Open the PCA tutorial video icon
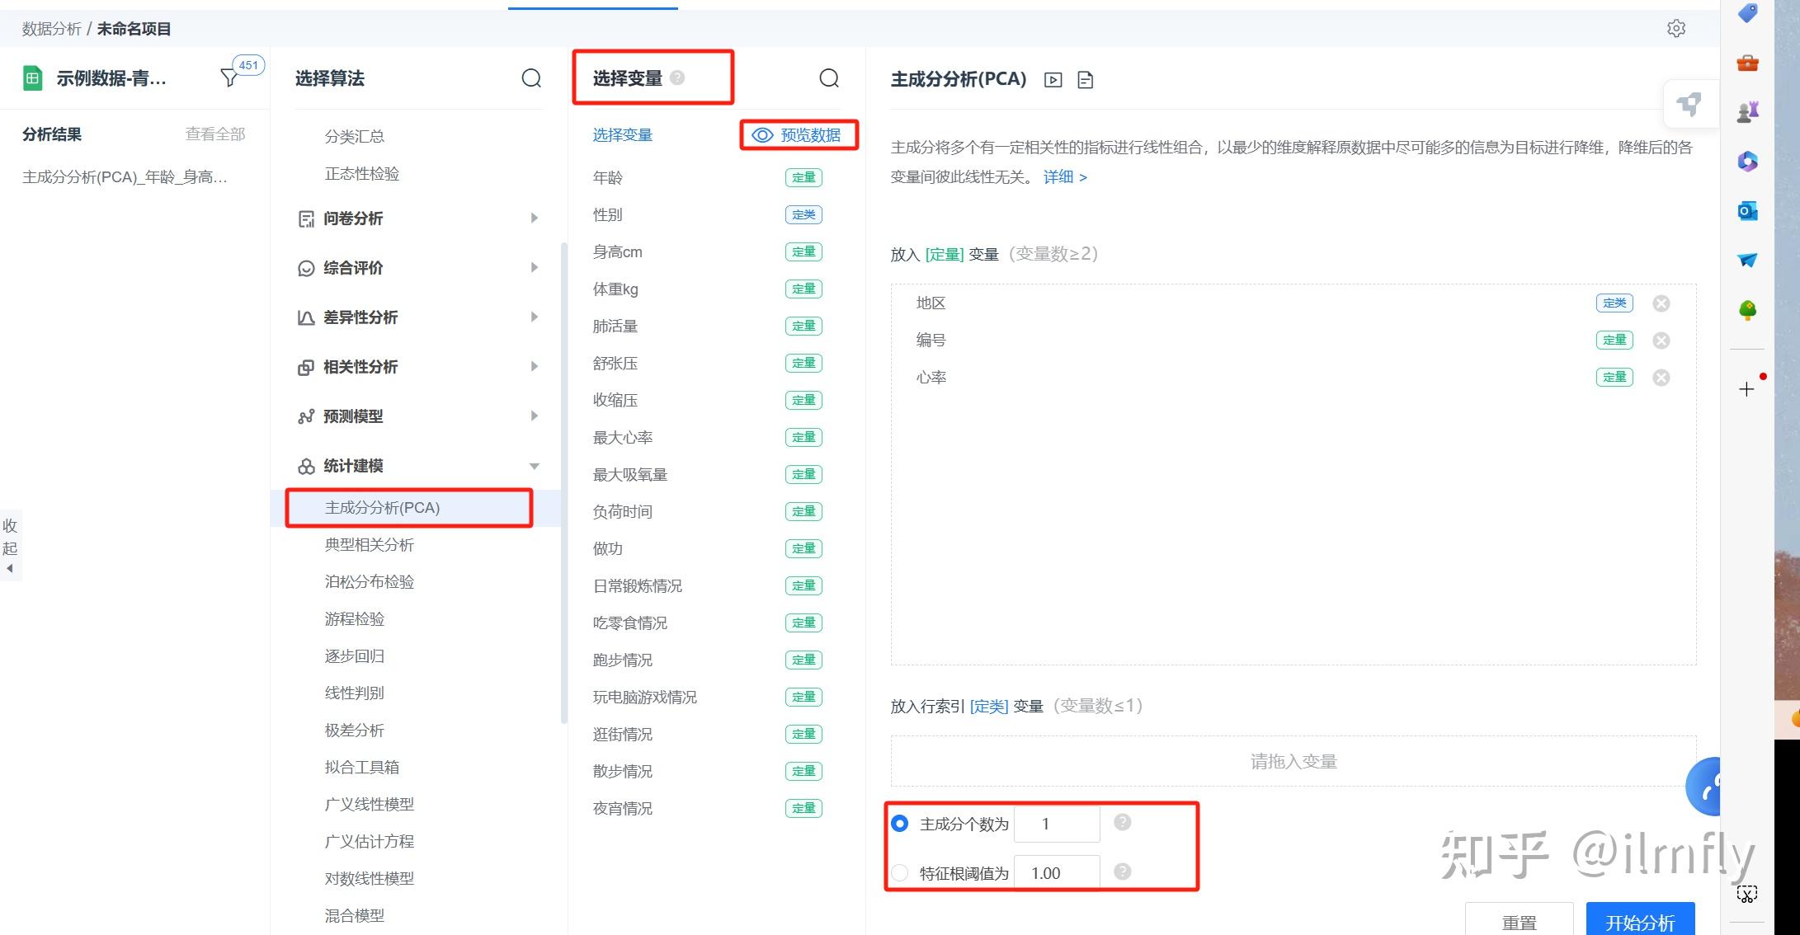The image size is (1800, 935). pyautogui.click(x=1053, y=79)
